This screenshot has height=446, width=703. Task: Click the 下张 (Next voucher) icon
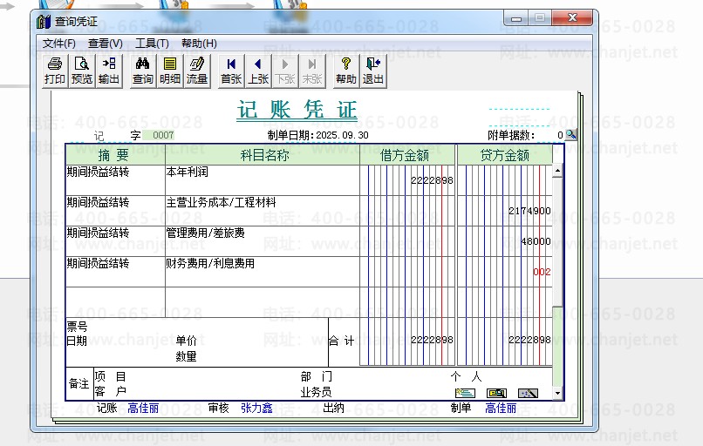click(x=285, y=71)
